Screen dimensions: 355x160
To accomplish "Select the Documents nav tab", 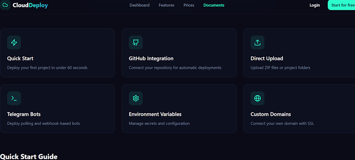I will [214, 5].
